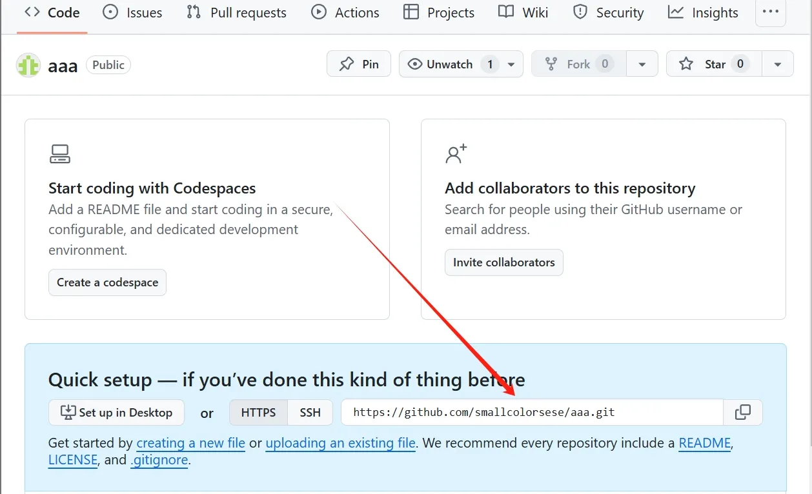Image resolution: width=812 pixels, height=494 pixels.
Task: Open the Star lists dropdown arrow
Action: tap(778, 64)
